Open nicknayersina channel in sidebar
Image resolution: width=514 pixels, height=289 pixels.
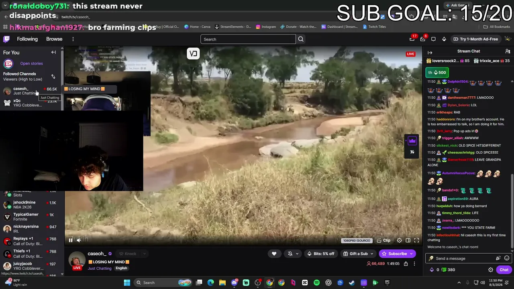coord(31,229)
